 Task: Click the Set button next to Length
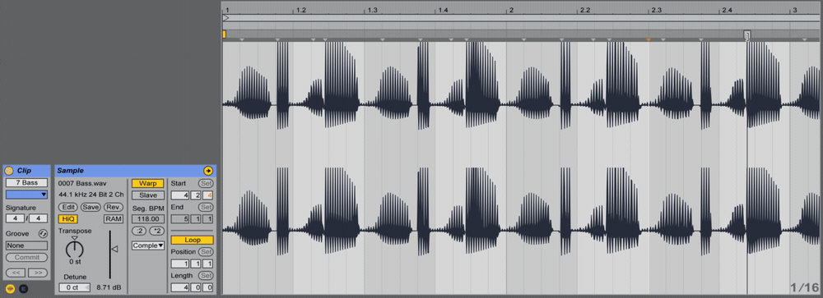point(206,276)
